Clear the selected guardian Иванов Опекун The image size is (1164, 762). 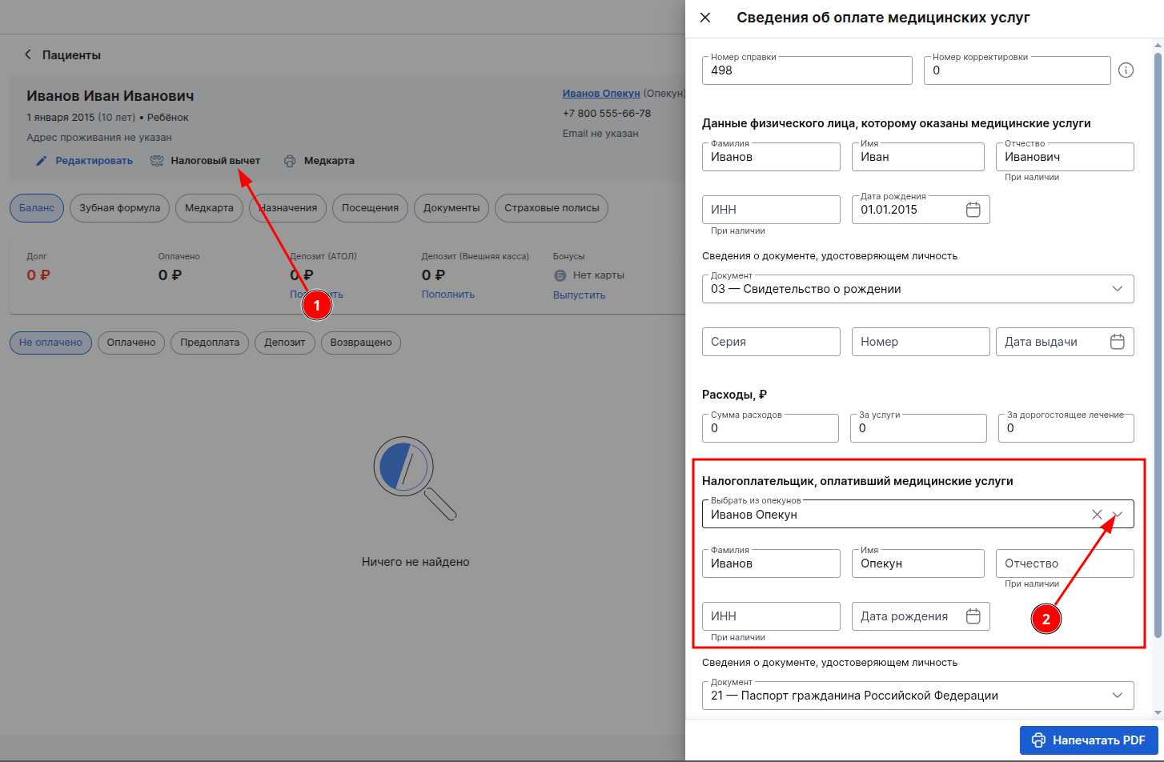pyautogui.click(x=1097, y=515)
